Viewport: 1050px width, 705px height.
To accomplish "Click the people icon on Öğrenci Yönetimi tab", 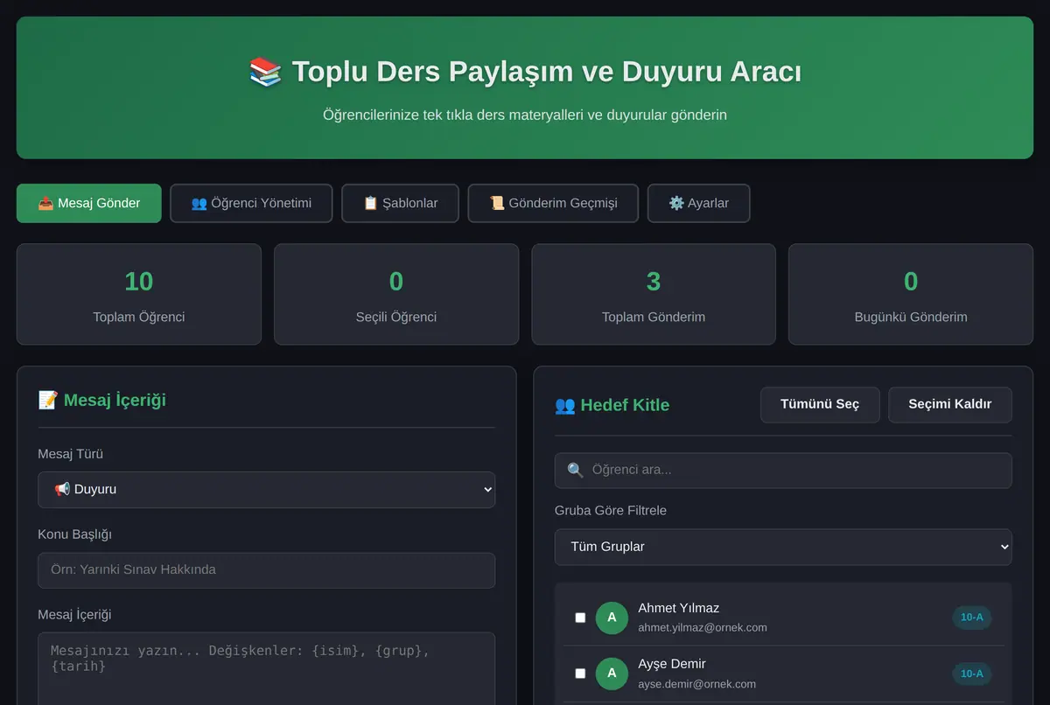I will pyautogui.click(x=199, y=203).
